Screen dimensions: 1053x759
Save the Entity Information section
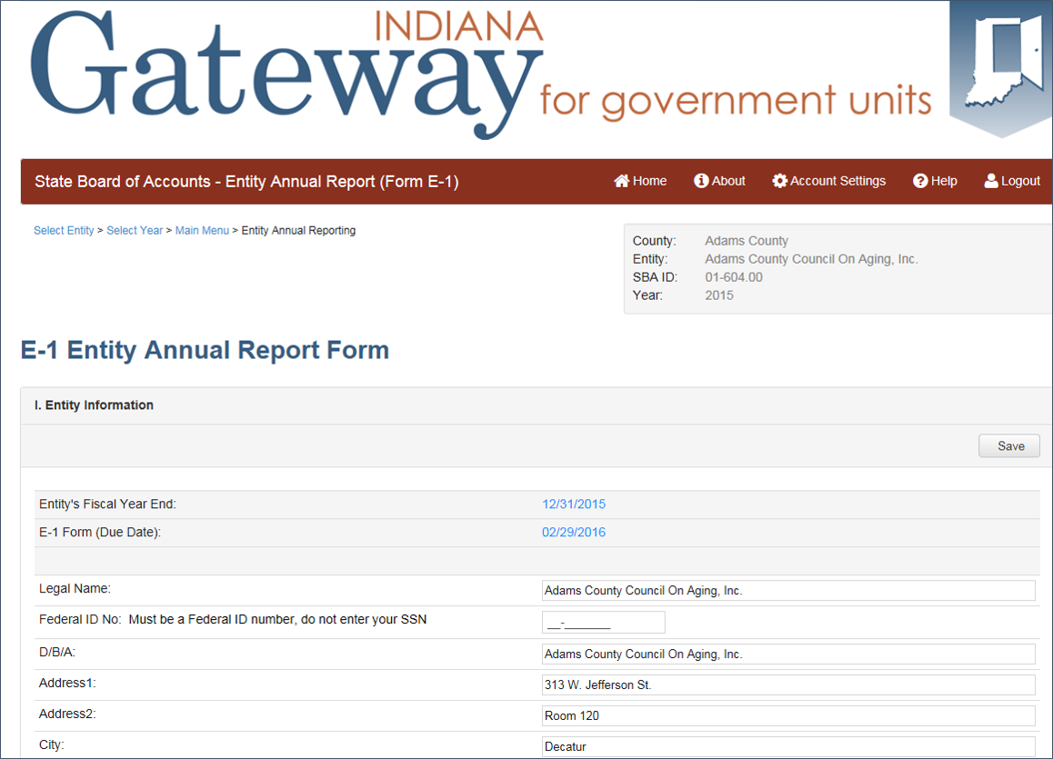[x=1009, y=445]
